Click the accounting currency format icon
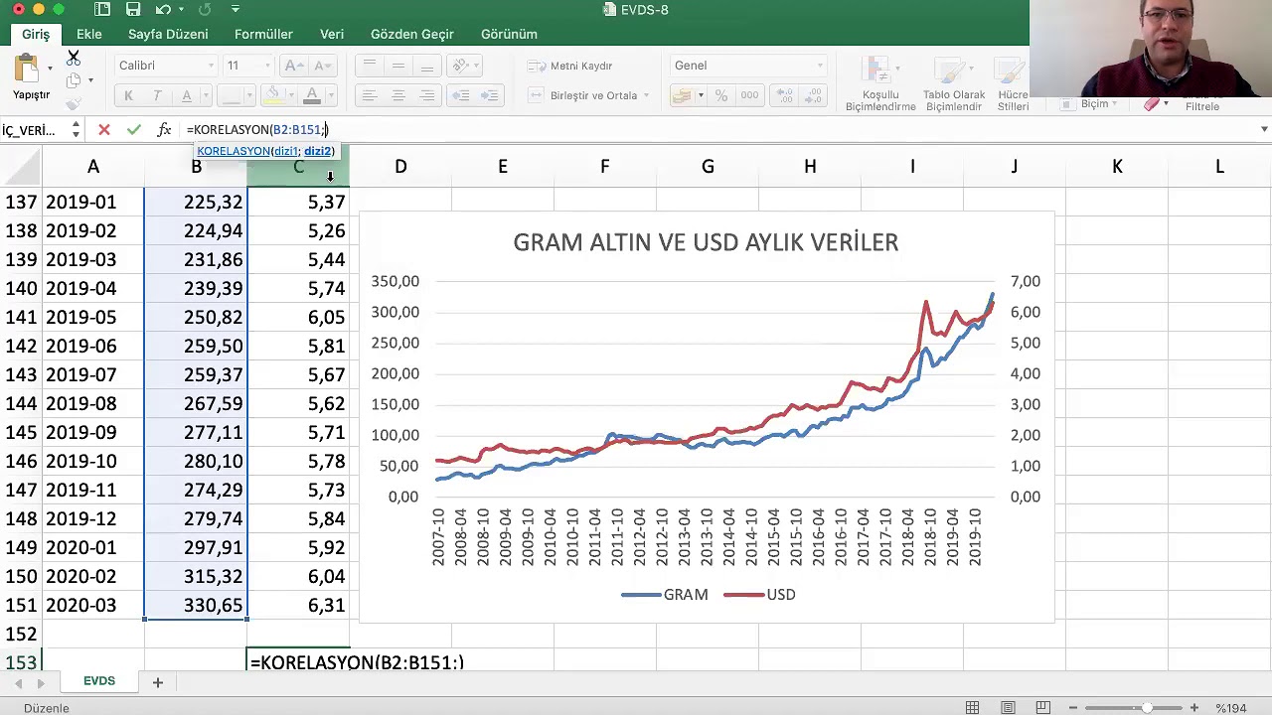This screenshot has width=1272, height=715. [x=682, y=95]
